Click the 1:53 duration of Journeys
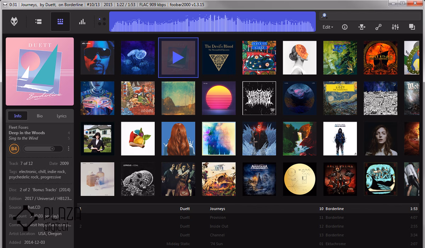The width and height of the screenshot is (425, 248). pos(414,209)
